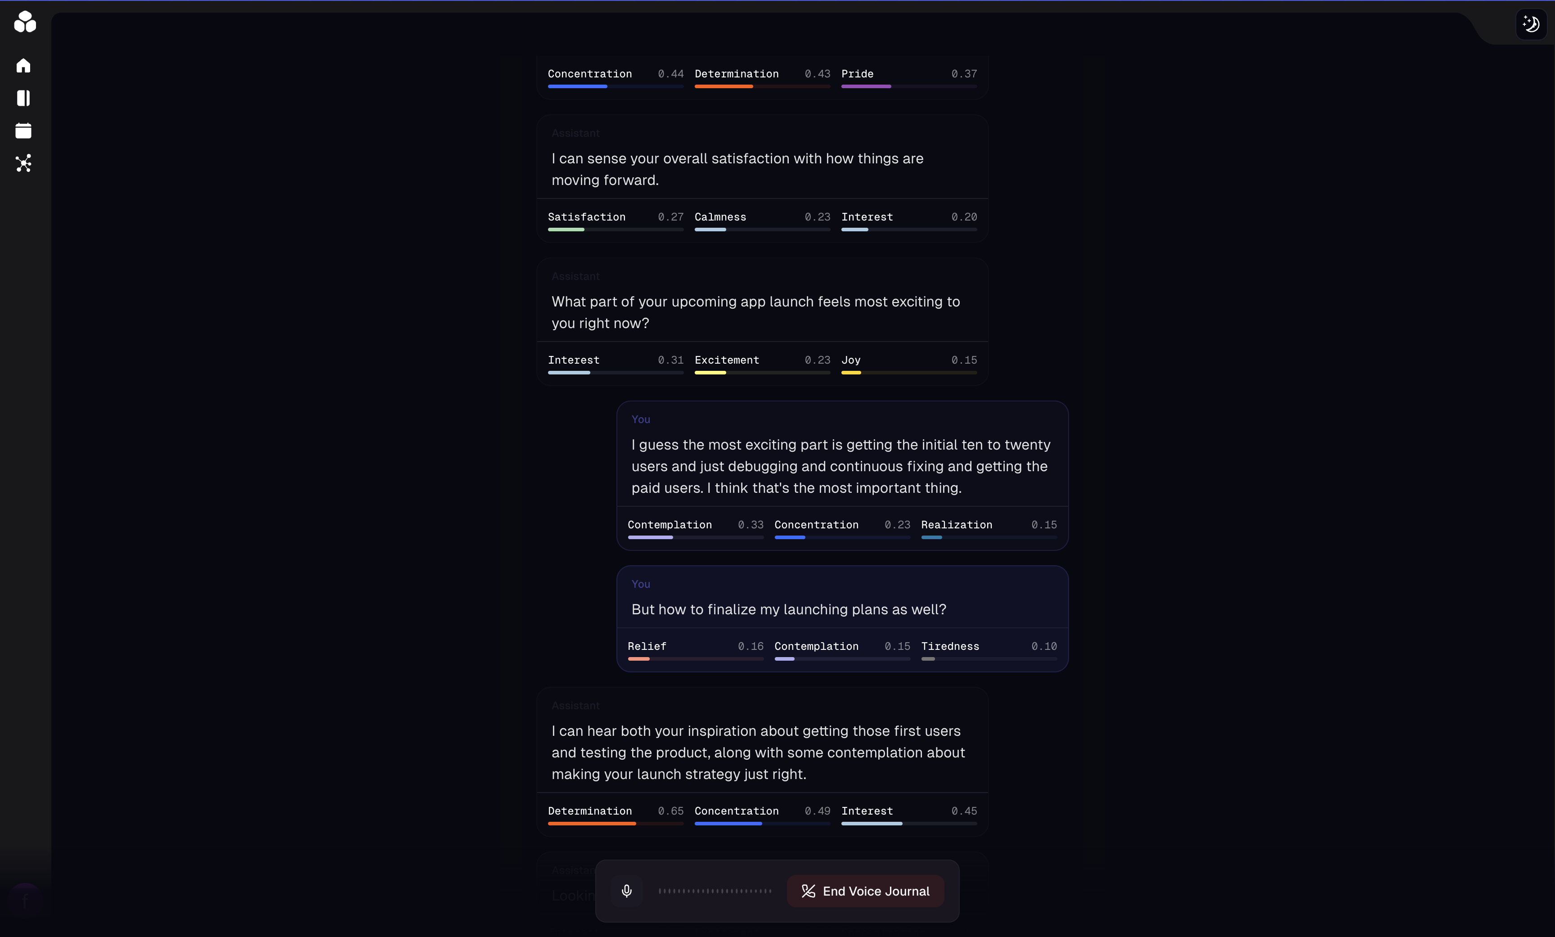Click the Satisfaction 0.27 emotion bar
1555x937 pixels.
(x=615, y=229)
